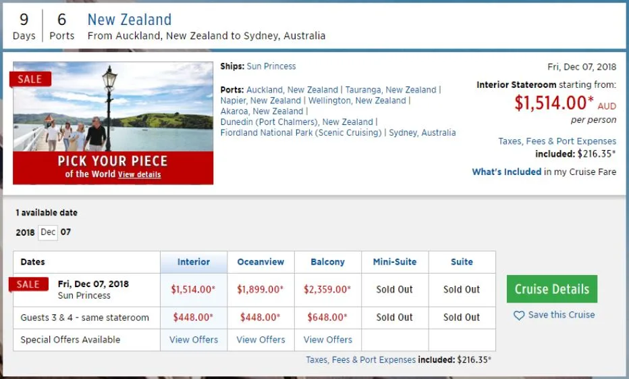
Task: Click the SALE badge on the cruise photo
Action: click(x=30, y=79)
